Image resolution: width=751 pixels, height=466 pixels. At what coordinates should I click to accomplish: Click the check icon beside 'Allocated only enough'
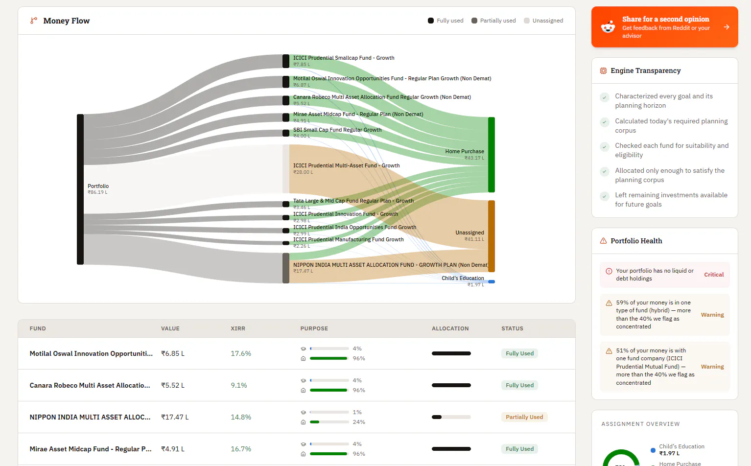tap(605, 171)
